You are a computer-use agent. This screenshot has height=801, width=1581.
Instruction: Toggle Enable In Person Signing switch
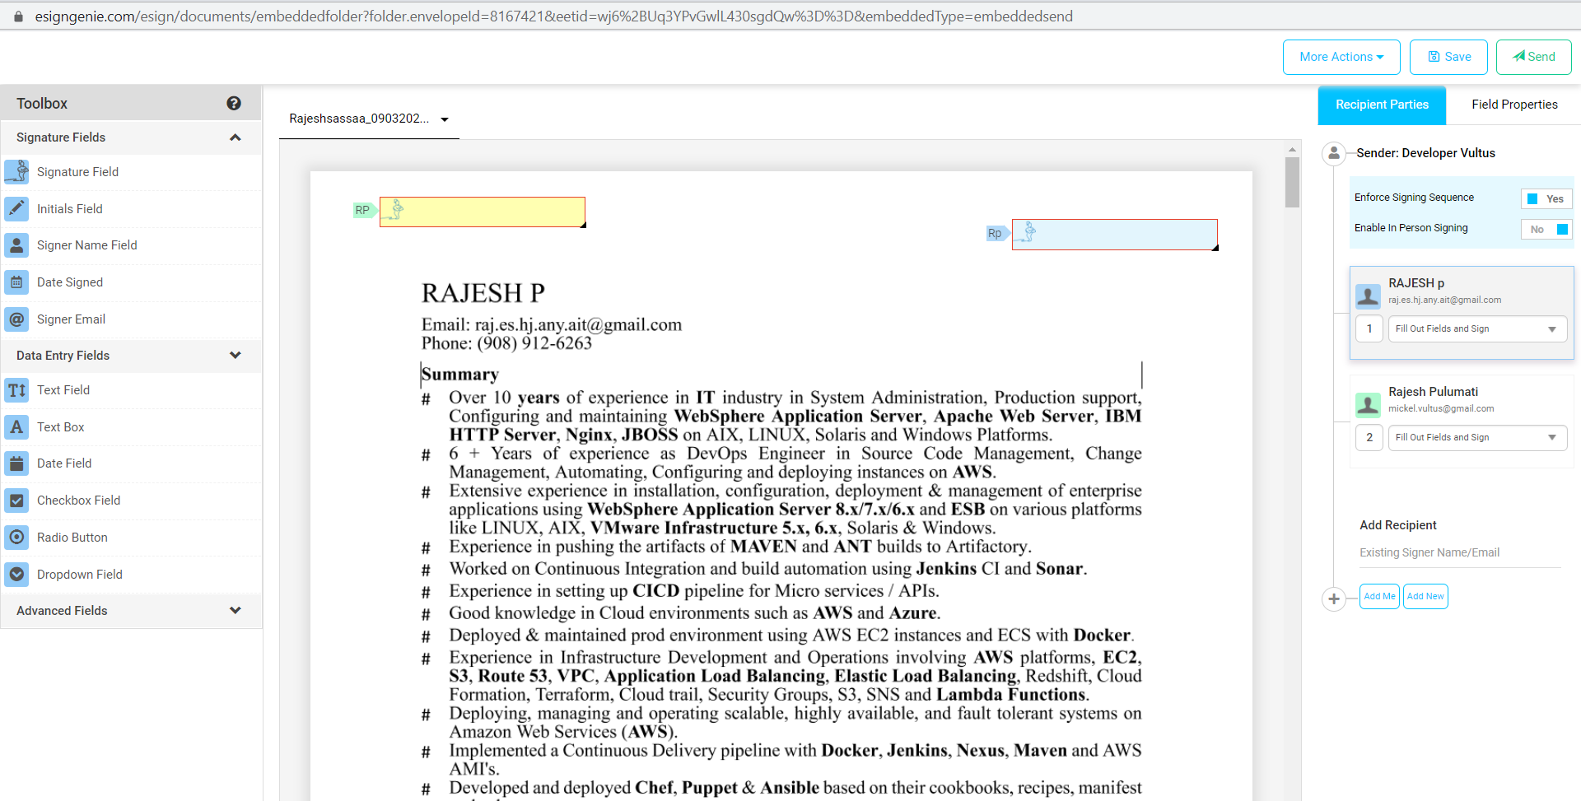pyautogui.click(x=1546, y=229)
